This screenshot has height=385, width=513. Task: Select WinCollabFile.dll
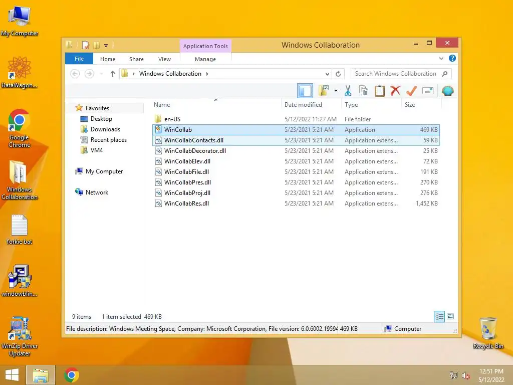pyautogui.click(x=296, y=171)
